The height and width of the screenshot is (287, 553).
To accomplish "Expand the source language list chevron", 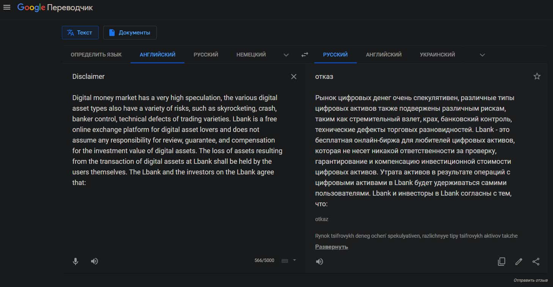I will [x=286, y=55].
